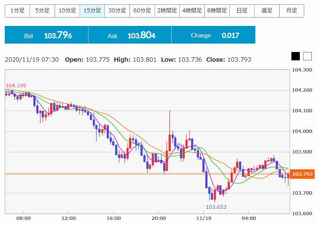Click the Low: 103.736 value
The width and height of the screenshot is (317, 226).
tap(181, 59)
